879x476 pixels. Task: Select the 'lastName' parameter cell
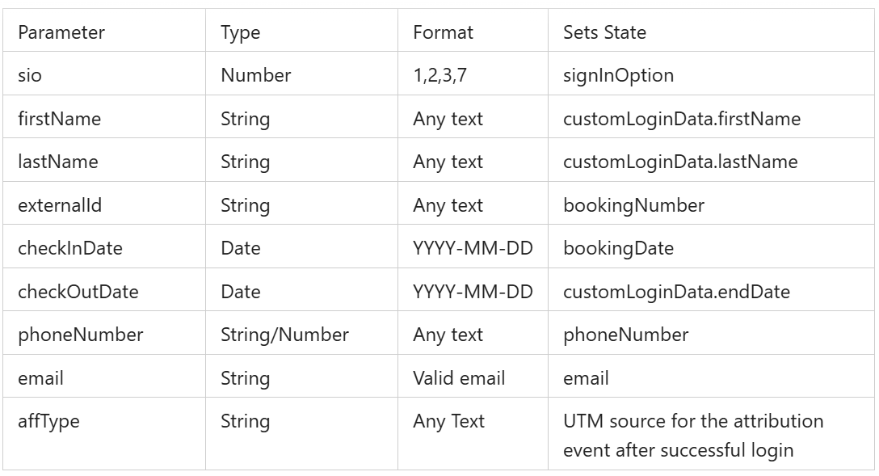coord(57,162)
